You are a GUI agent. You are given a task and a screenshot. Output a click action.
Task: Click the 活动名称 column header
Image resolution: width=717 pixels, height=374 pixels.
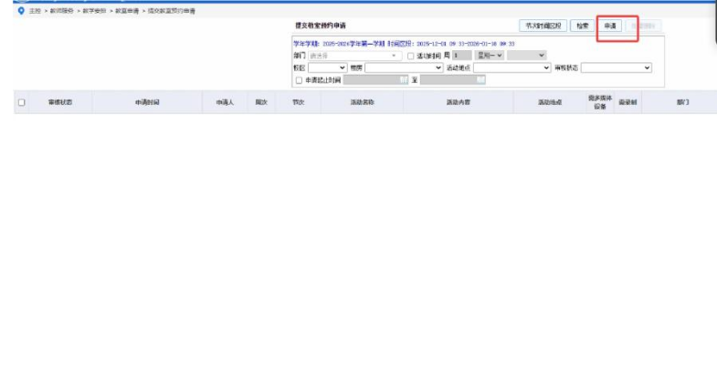[363, 103]
